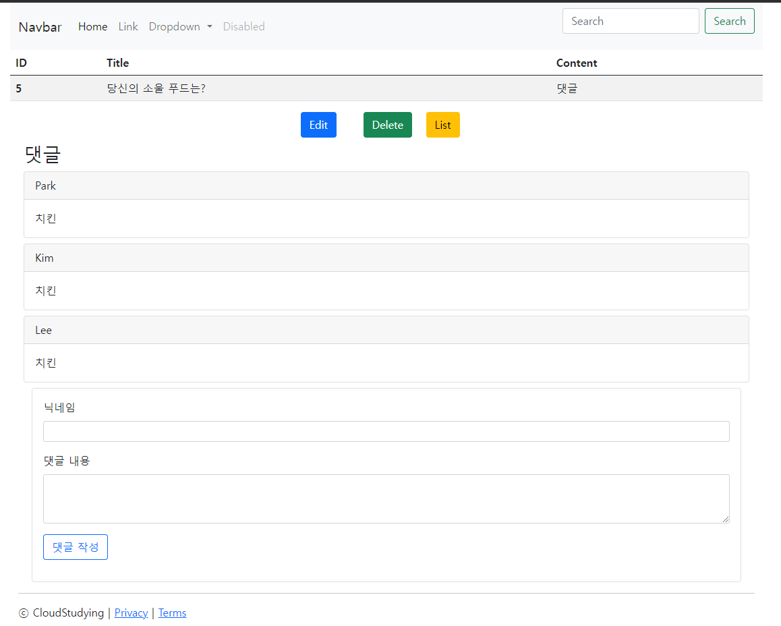Viewport: 781px width, 626px height.
Task: Click the 닉네임 label
Action: [59, 408]
